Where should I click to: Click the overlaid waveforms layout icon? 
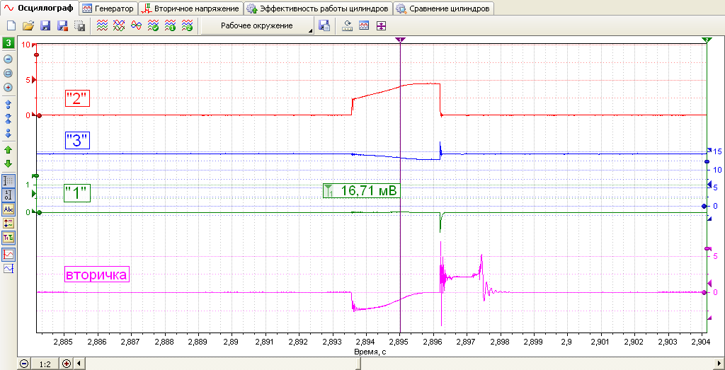pos(137,26)
